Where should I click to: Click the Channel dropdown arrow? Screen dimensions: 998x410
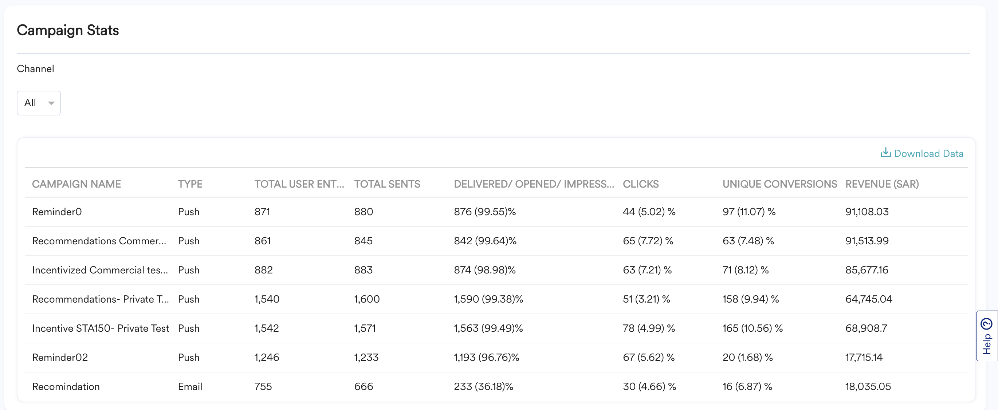[51, 103]
